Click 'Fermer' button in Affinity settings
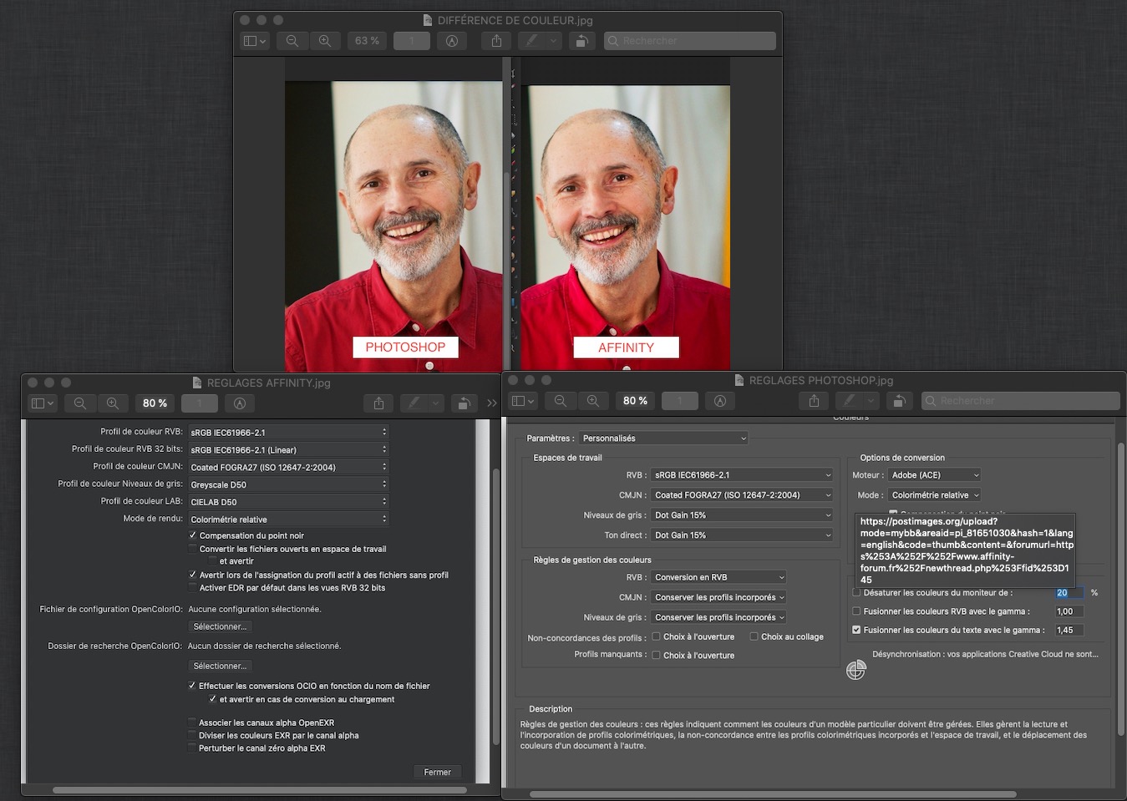Viewport: 1127px width, 801px height. point(437,772)
